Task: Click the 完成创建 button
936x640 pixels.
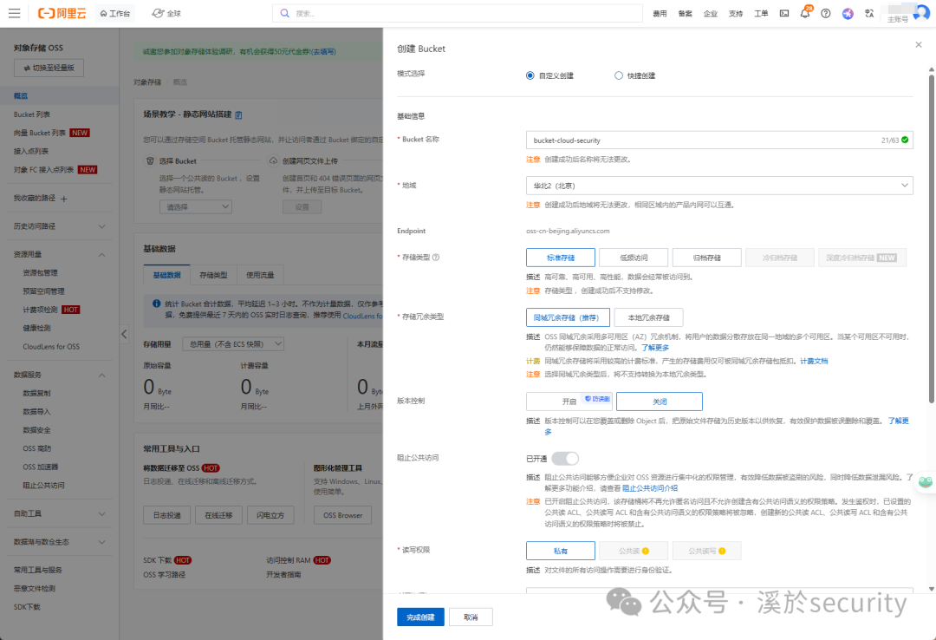Action: pyautogui.click(x=419, y=617)
